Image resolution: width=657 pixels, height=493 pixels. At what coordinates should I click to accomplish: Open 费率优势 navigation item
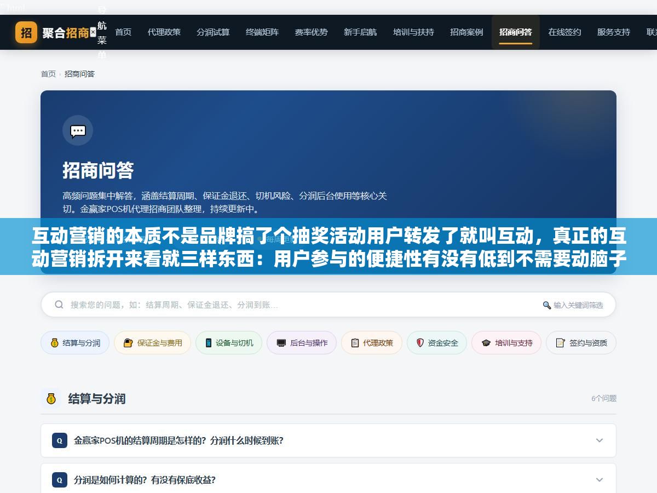pos(311,32)
